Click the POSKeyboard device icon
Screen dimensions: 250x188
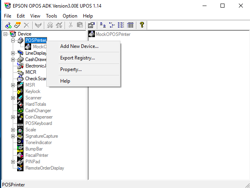coord(20,123)
